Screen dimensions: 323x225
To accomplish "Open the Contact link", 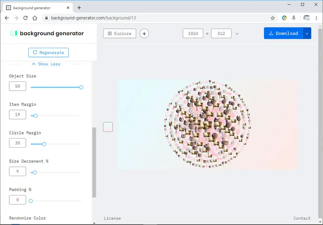I will click(x=302, y=219).
